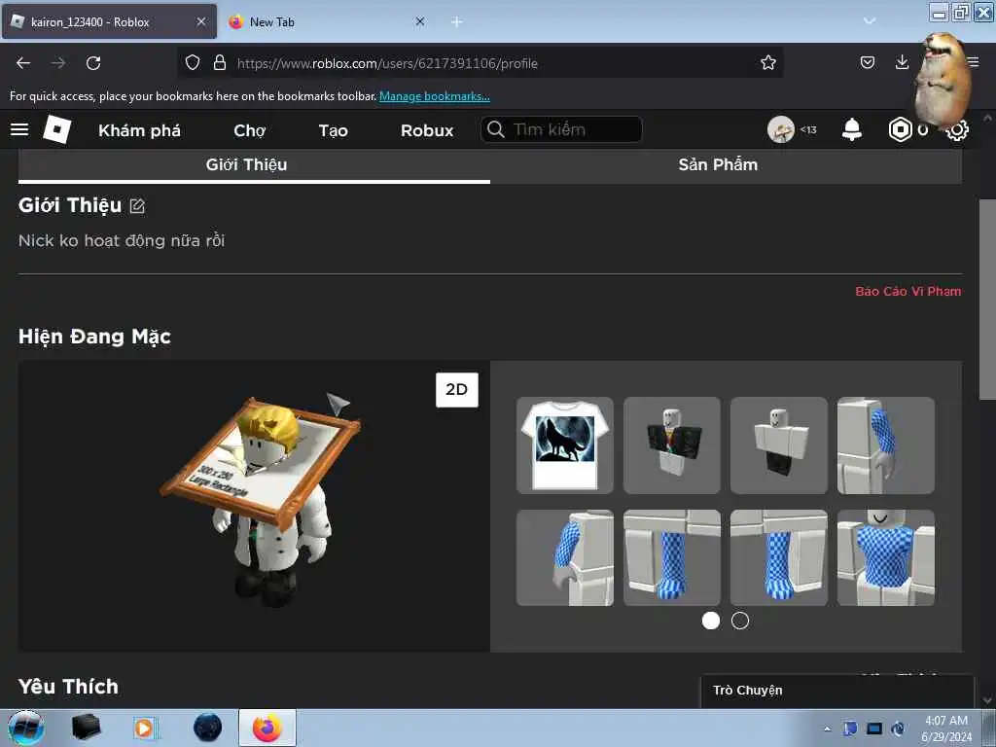Select the second avatar items page dot
Viewport: 996px width, 747px height.
740,621
